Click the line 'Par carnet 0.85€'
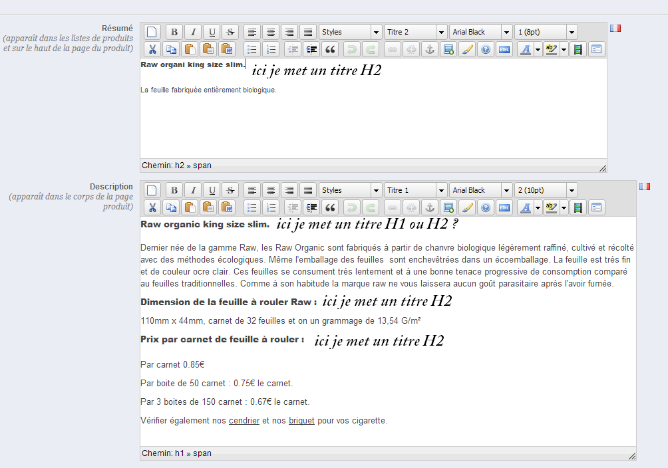Image resolution: width=668 pixels, height=468 pixels. pyautogui.click(x=172, y=364)
